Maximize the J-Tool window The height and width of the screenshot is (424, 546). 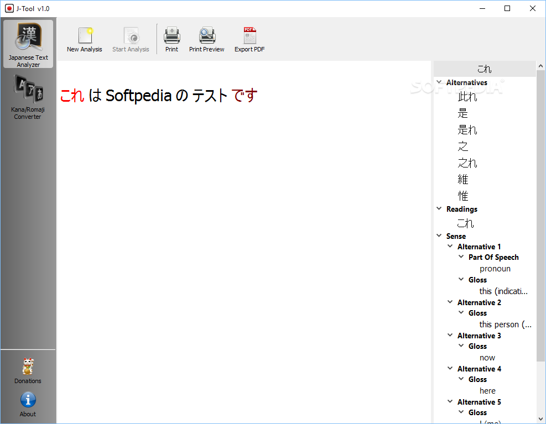507,8
